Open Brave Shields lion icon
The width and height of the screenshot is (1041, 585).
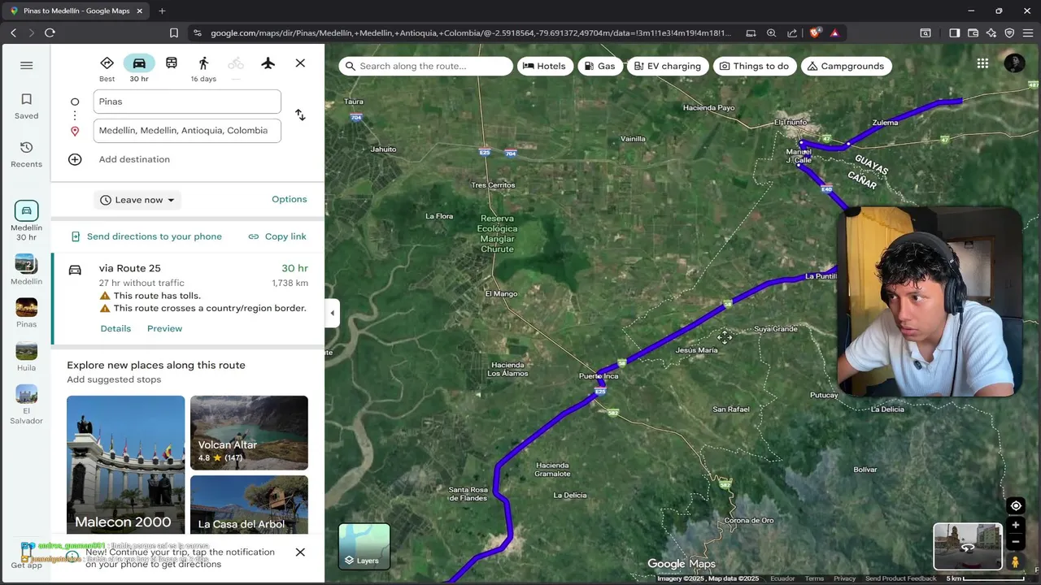816,32
